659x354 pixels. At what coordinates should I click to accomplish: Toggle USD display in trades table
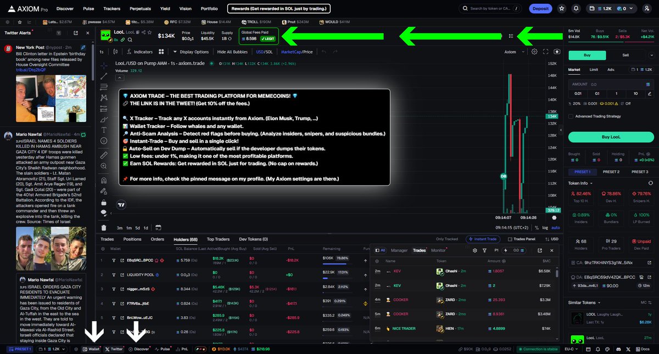pyautogui.click(x=551, y=239)
